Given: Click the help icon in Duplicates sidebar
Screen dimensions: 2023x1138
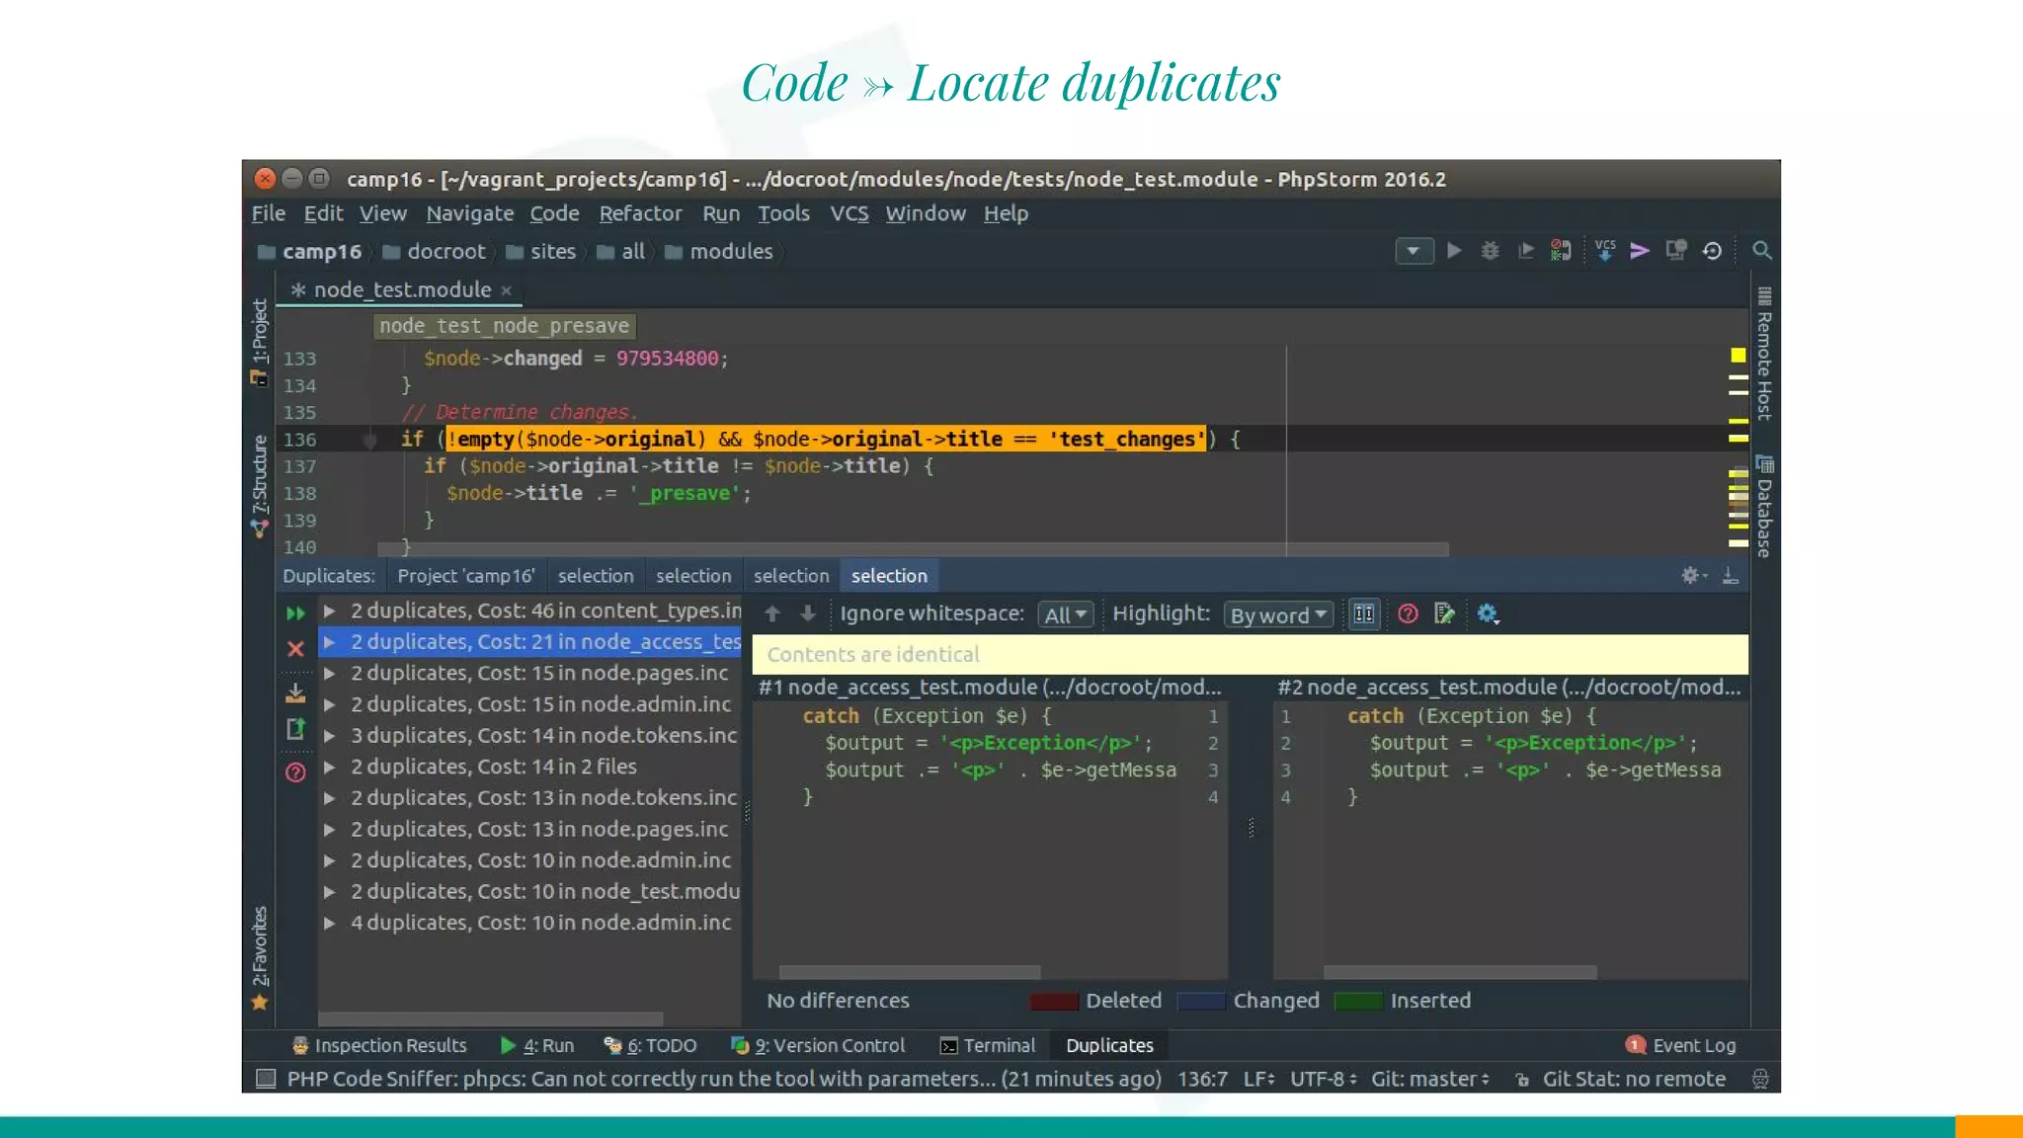Looking at the screenshot, I should pyautogui.click(x=295, y=772).
